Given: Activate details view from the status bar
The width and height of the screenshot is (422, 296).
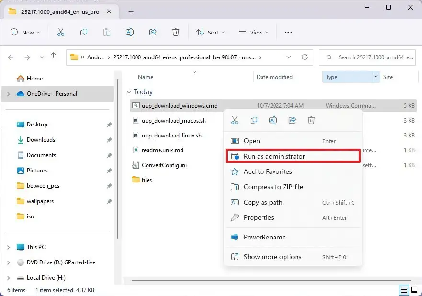Looking at the screenshot, I should click(x=404, y=290).
